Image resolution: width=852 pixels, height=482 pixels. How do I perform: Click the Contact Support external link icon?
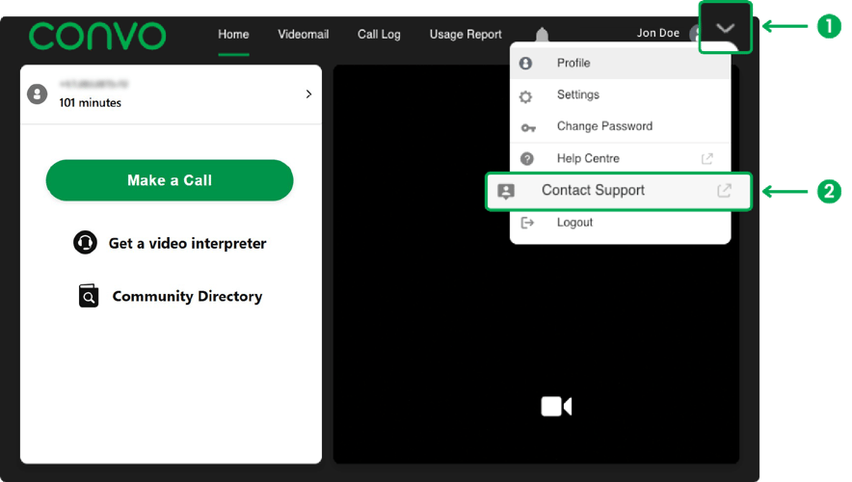coord(724,191)
